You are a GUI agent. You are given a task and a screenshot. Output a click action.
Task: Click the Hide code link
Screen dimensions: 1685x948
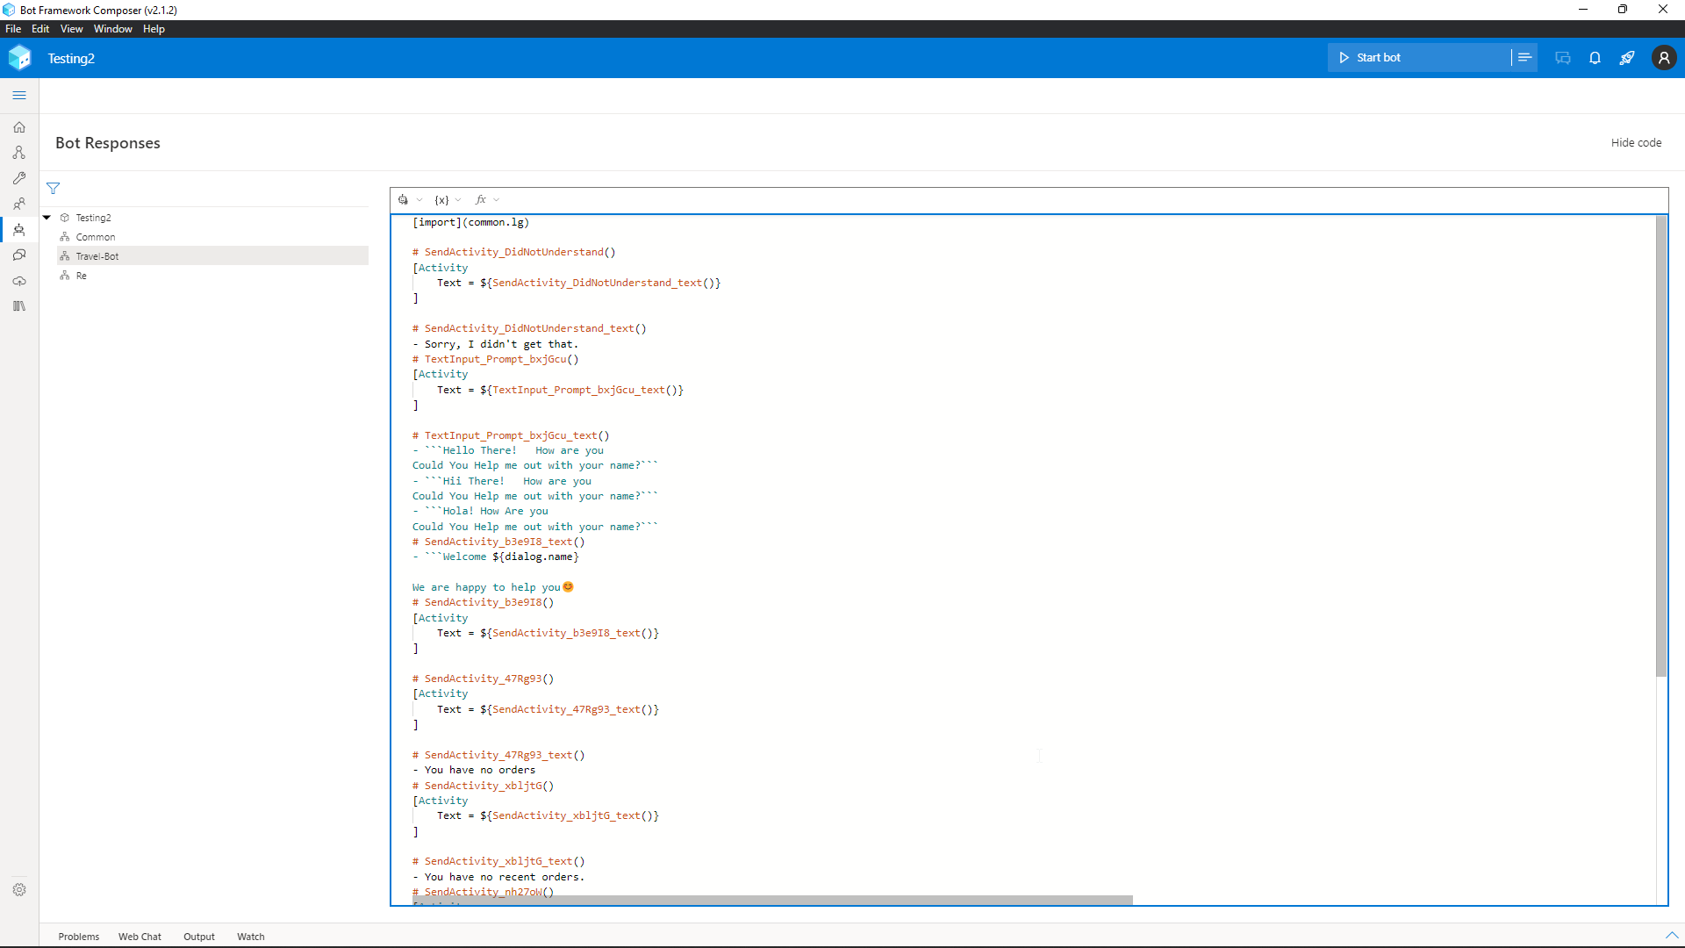tap(1636, 143)
